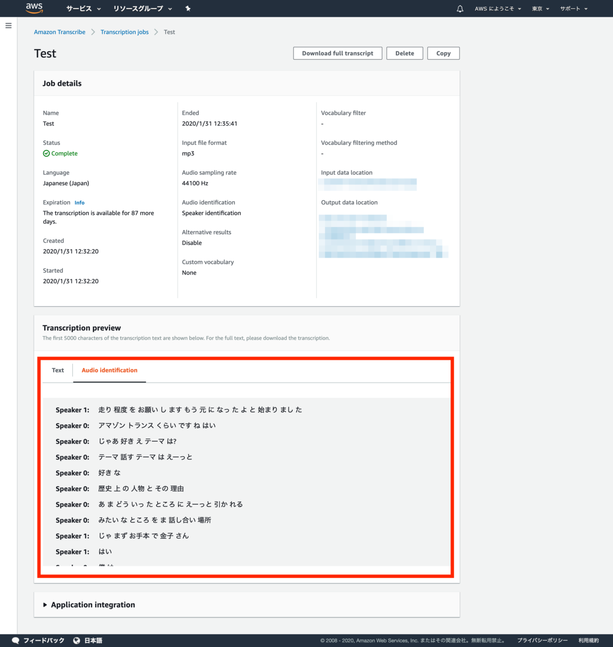The image size is (613, 647).
Task: Click the line あ ま どう いっ た ところ
Action: [x=170, y=505]
